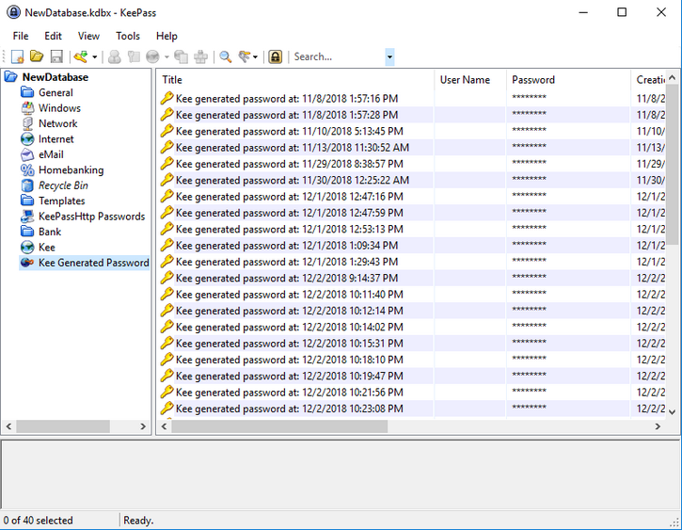Click password cell of 12/2/2018 10:11:40 PM entry
Viewport: 682px width, 530px height.
[568, 295]
